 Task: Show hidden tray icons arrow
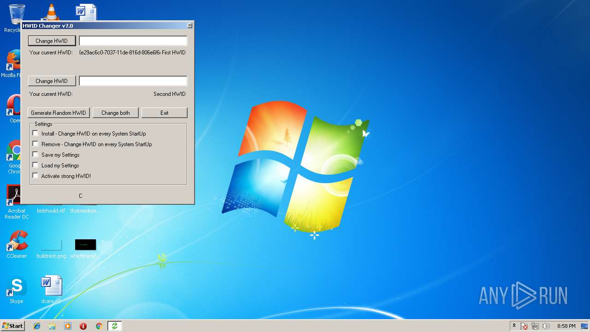click(x=514, y=326)
